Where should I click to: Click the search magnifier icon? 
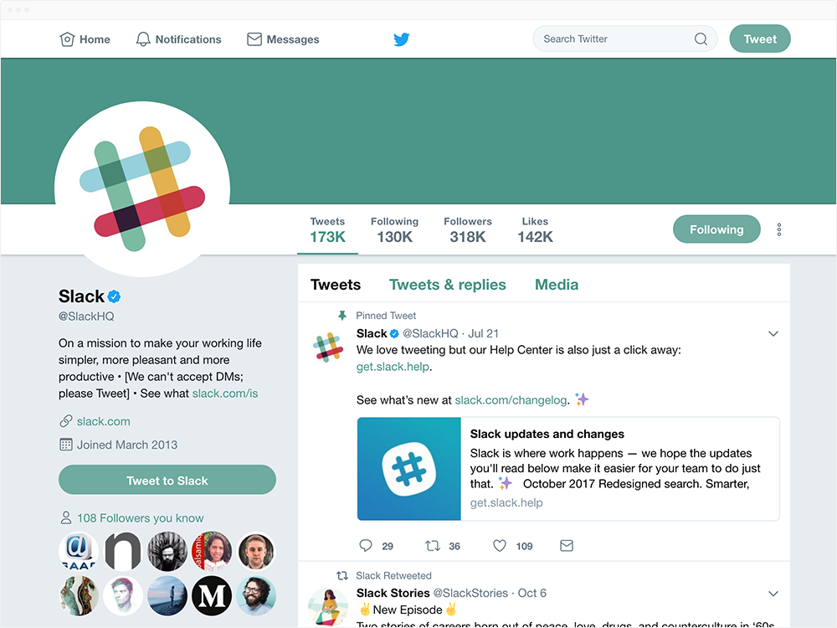tap(701, 39)
